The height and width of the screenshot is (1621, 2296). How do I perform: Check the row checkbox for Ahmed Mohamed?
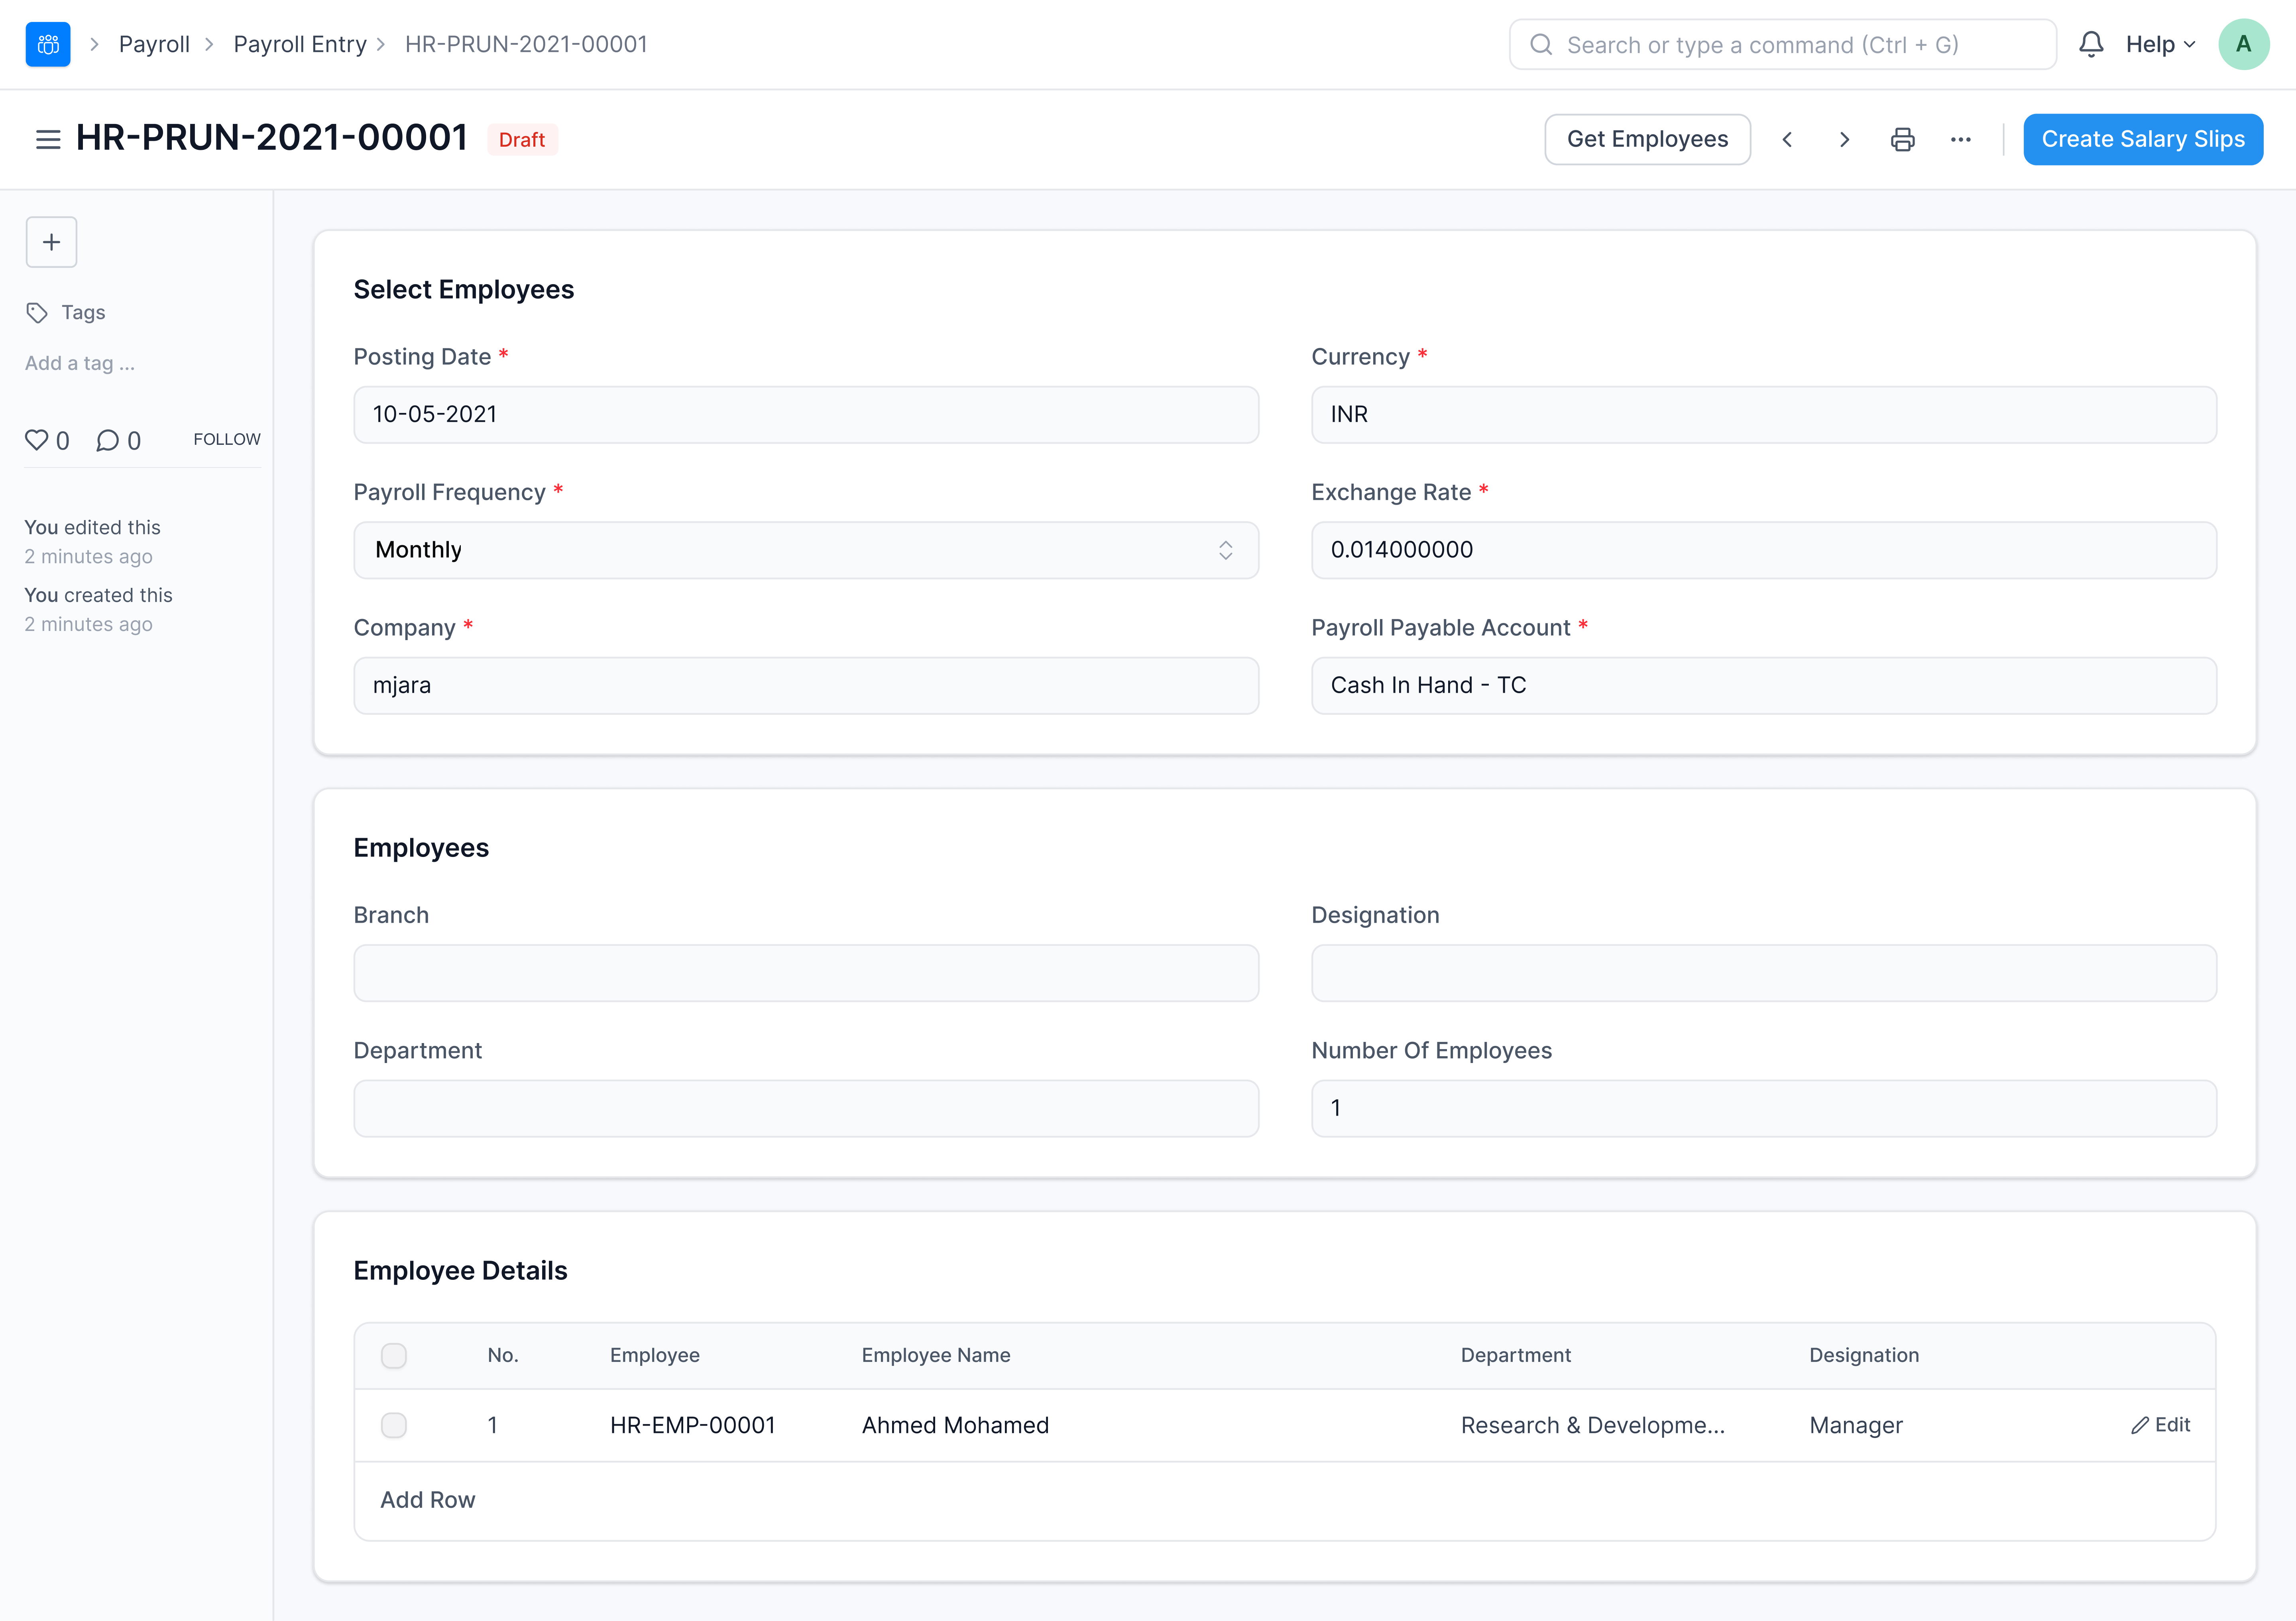click(x=394, y=1425)
